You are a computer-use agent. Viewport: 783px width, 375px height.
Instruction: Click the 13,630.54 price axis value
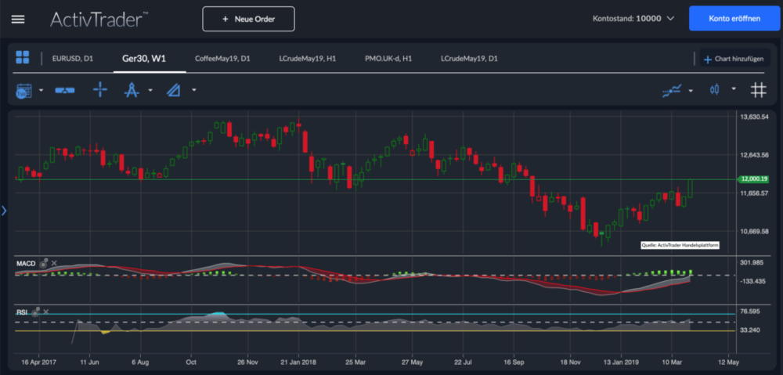click(x=754, y=117)
